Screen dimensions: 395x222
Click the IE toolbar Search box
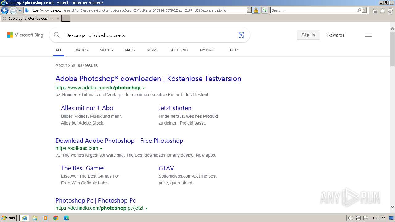314,10
